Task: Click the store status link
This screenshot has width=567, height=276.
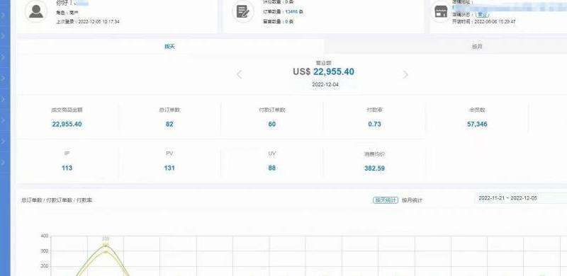Action: click(483, 14)
